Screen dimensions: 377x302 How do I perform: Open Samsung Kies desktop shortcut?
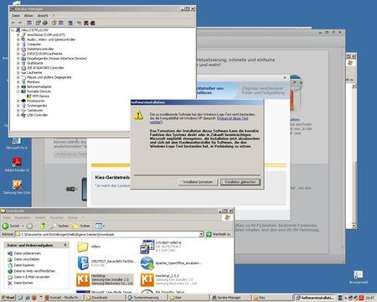17,187
